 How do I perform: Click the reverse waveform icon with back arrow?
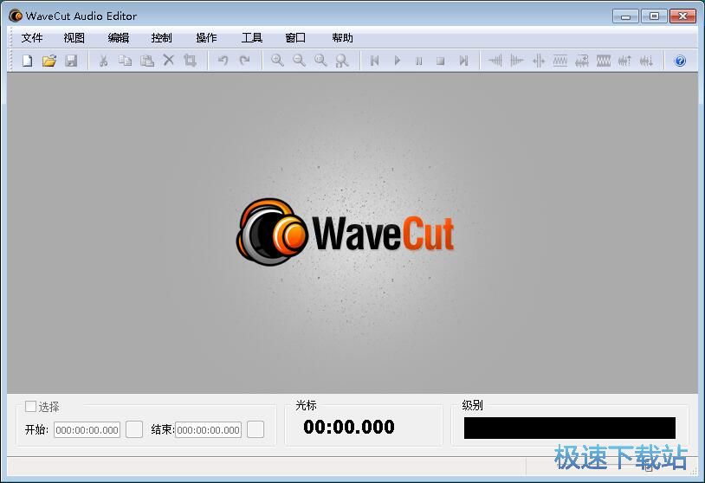[x=582, y=61]
